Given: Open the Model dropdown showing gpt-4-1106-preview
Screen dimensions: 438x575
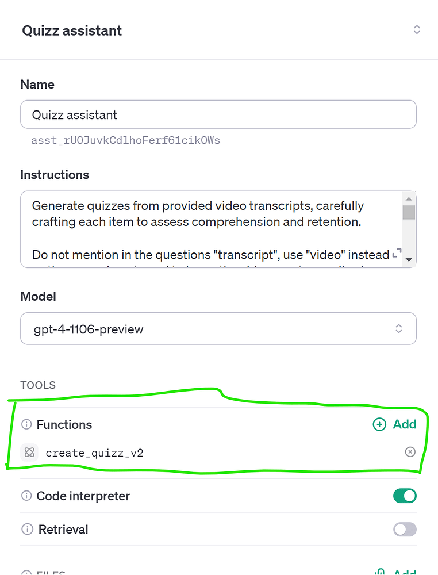Looking at the screenshot, I should [218, 328].
